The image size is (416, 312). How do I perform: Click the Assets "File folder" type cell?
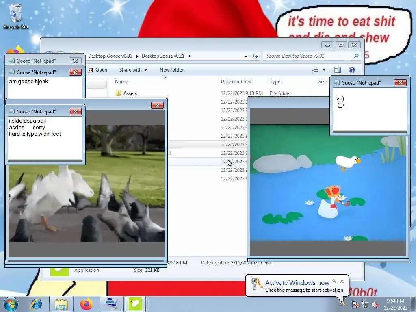click(280, 93)
